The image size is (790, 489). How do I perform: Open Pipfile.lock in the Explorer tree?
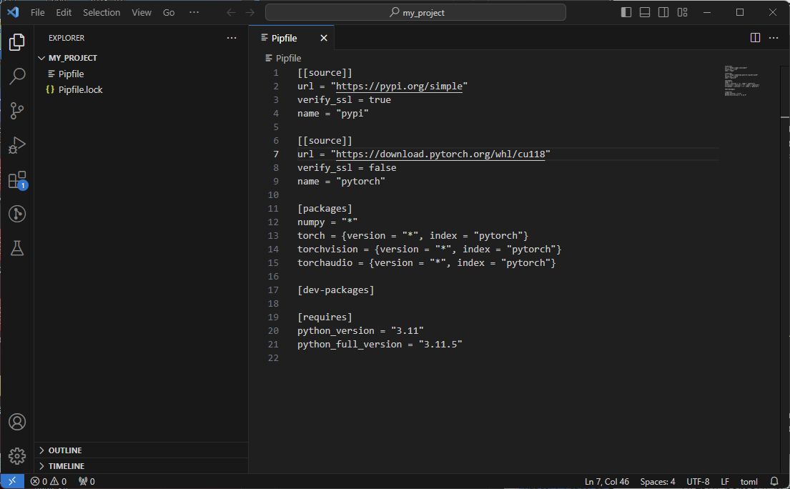pos(141,89)
